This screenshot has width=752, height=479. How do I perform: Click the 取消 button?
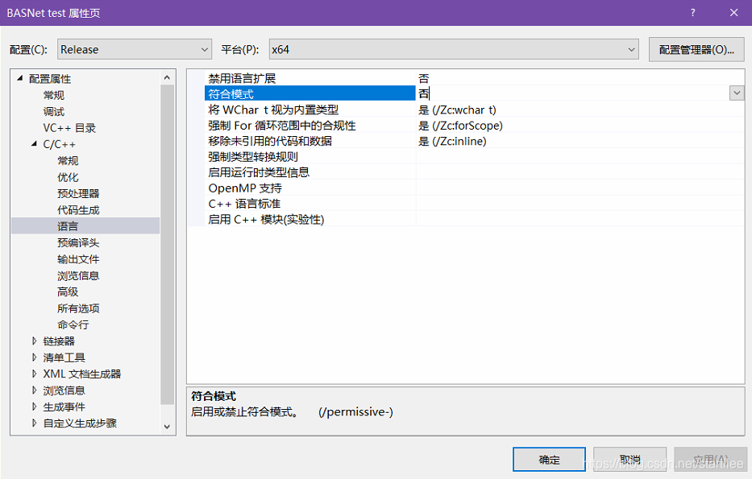coord(629,460)
